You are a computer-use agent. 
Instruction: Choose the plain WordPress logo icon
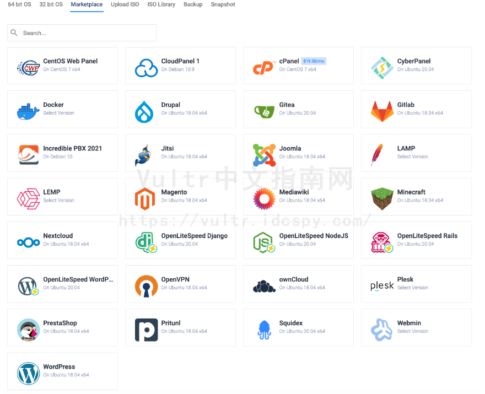[29, 374]
